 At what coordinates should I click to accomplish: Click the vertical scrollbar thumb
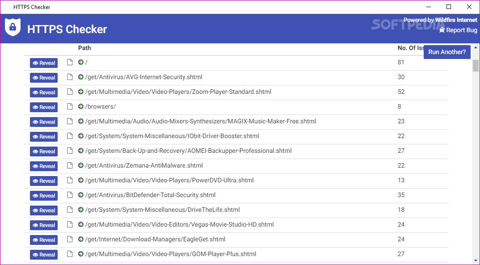[476, 66]
